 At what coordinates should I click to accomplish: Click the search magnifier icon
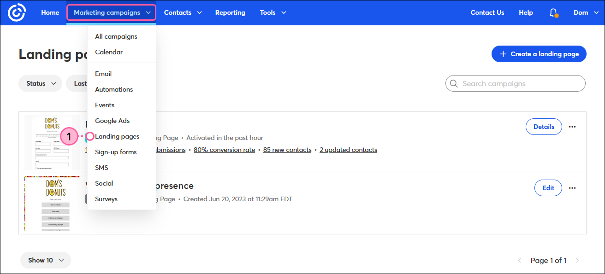pos(454,84)
